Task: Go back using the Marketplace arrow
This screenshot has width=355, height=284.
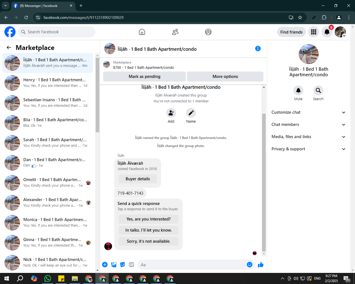Action: click(9, 47)
